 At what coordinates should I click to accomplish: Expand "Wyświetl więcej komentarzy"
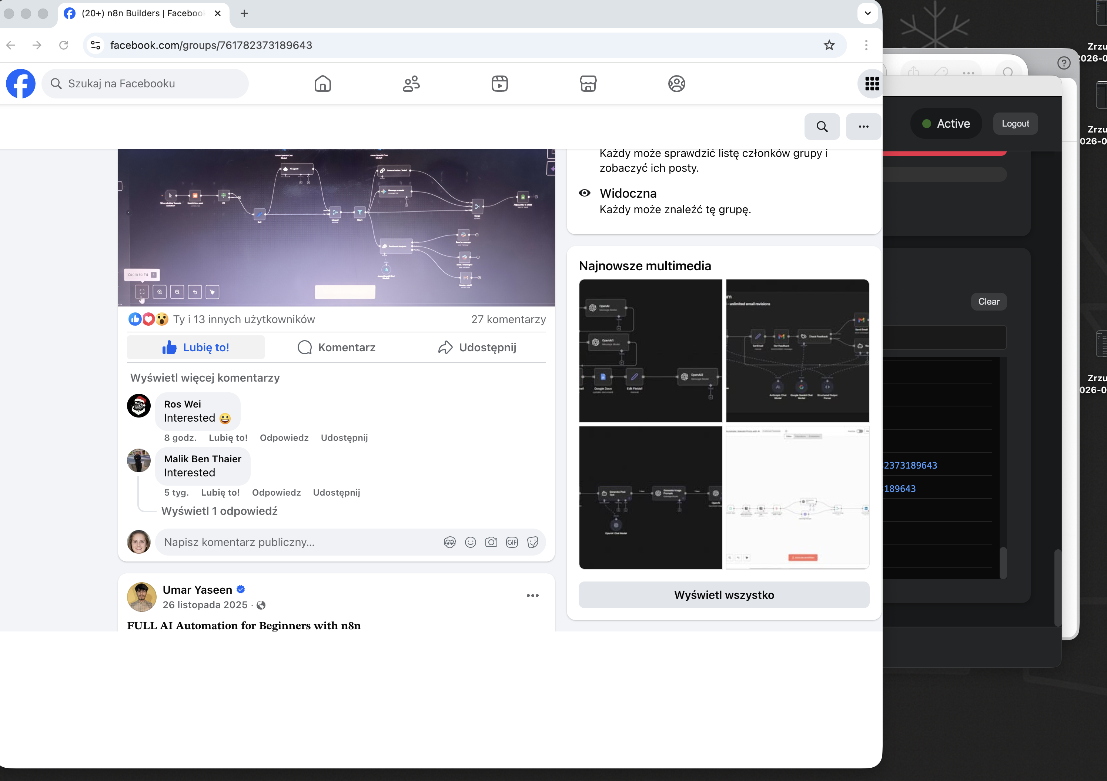click(x=204, y=378)
